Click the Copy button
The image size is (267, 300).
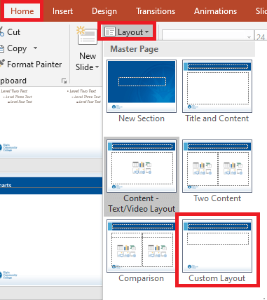point(14,48)
